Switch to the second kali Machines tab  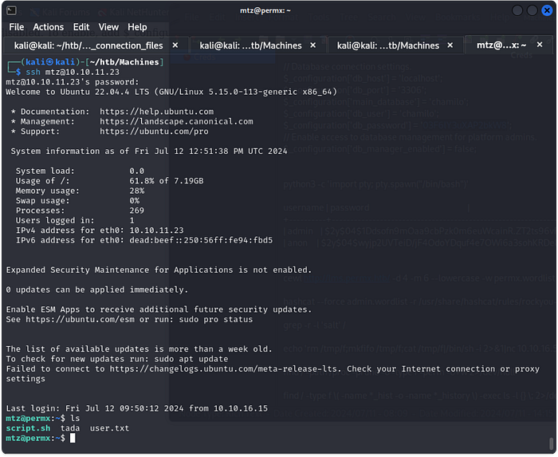250,45
